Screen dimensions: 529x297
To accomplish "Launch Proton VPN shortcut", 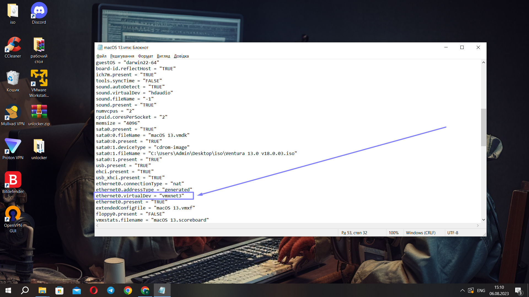I will pos(13,149).
